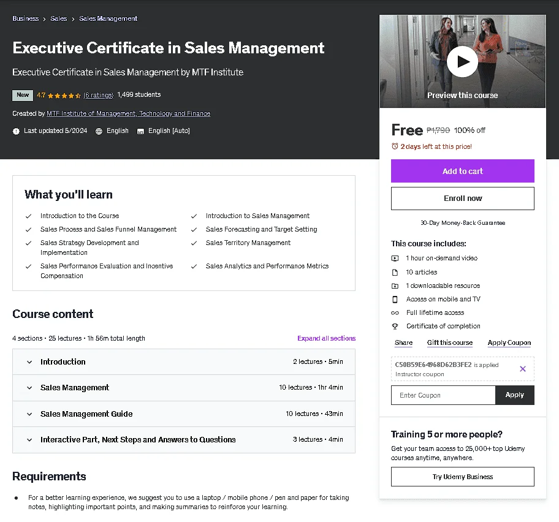
Task: Click the certificate trophy icon
Action: (395, 326)
